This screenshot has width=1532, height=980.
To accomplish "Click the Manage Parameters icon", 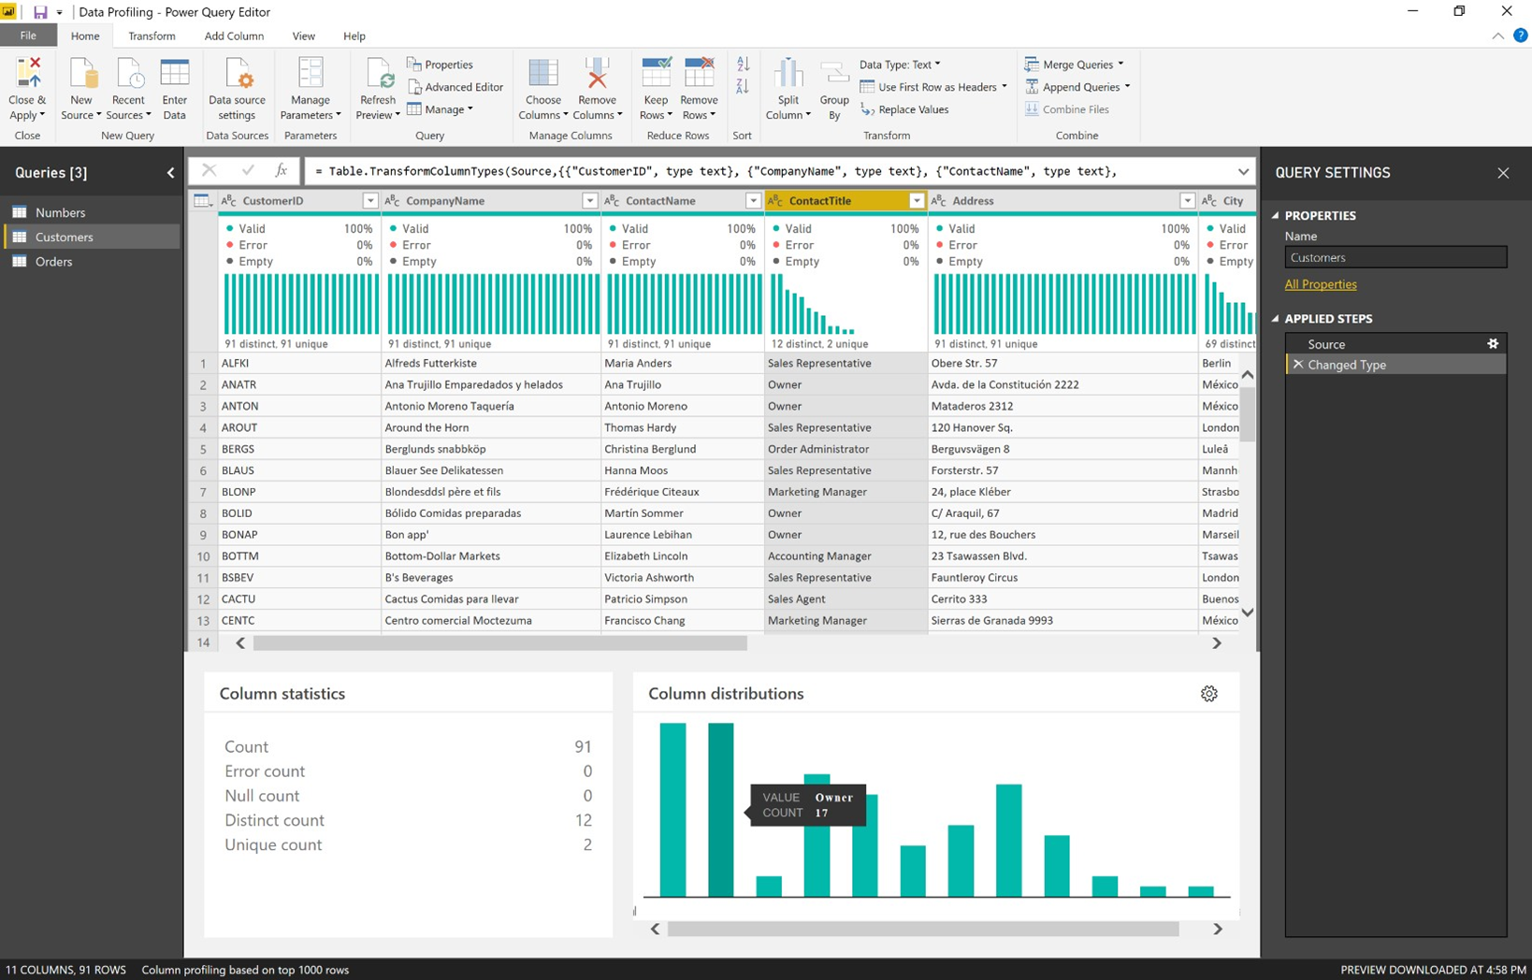I will tap(310, 84).
